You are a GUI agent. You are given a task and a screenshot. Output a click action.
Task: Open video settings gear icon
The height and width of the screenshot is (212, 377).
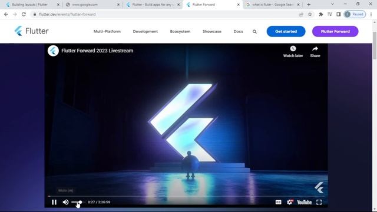[x=290, y=202]
